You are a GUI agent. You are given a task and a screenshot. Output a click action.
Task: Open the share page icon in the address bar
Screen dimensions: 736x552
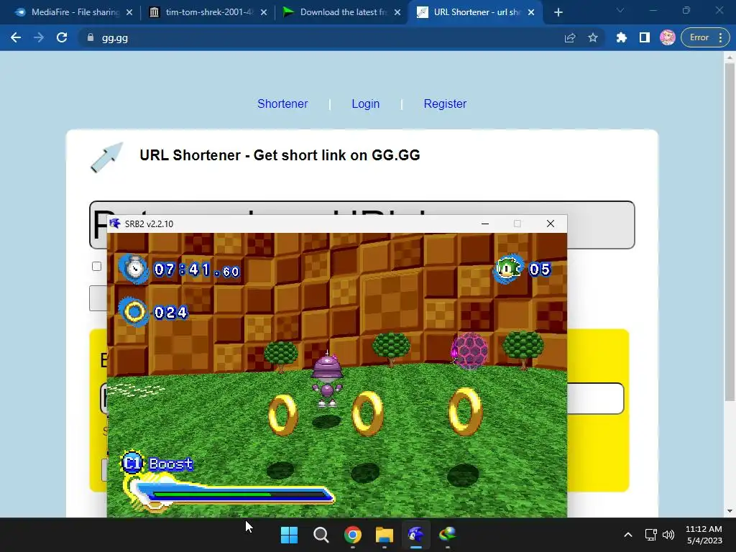tap(570, 38)
